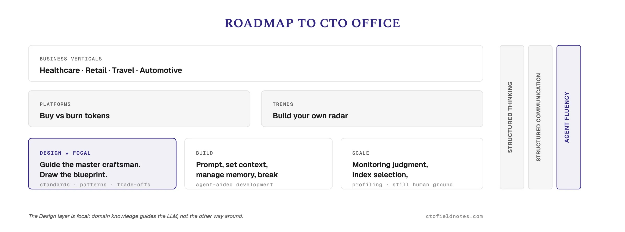Select the Structured Thinking vertical pillar
This screenshot has width=625, height=232.
pyautogui.click(x=512, y=117)
